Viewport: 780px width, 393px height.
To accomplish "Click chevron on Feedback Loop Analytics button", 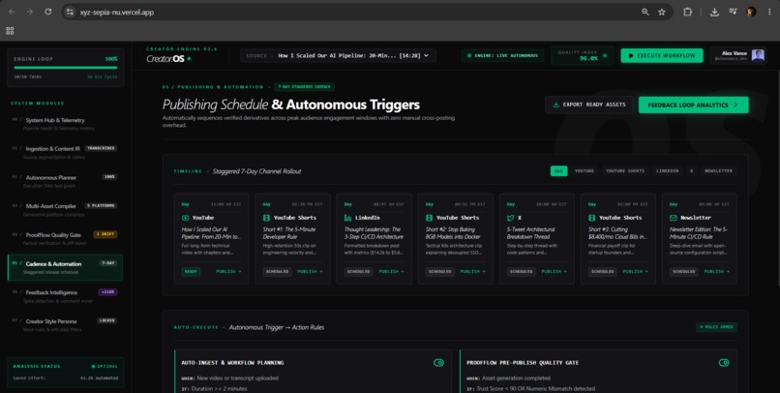I will point(735,105).
